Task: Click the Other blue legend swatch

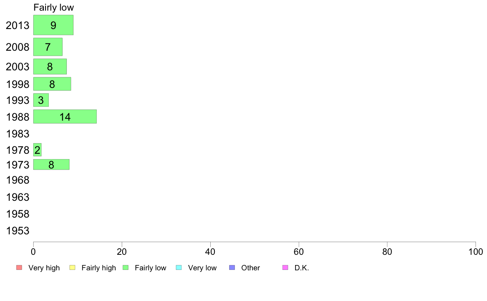Action: [232, 267]
